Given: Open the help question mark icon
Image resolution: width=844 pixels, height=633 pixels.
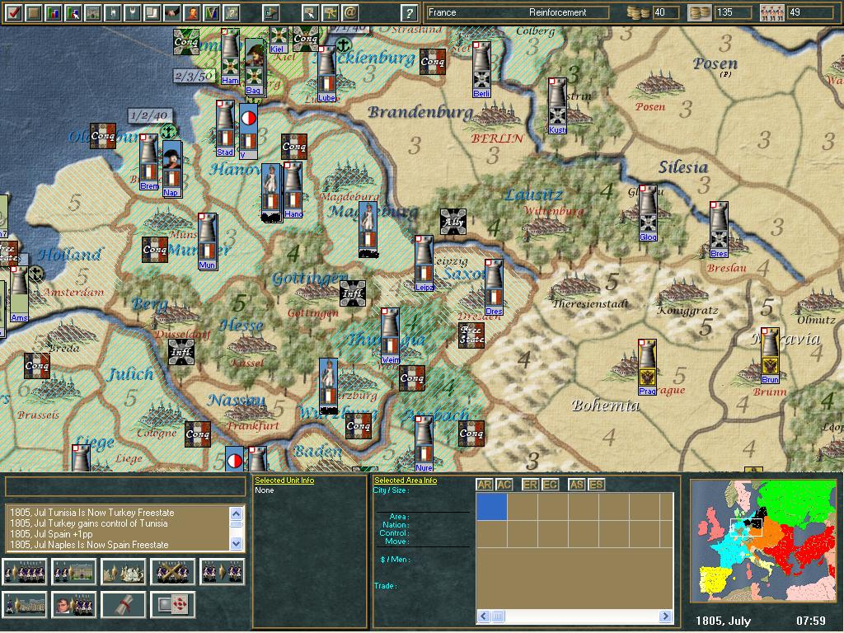Looking at the screenshot, I should (409, 12).
